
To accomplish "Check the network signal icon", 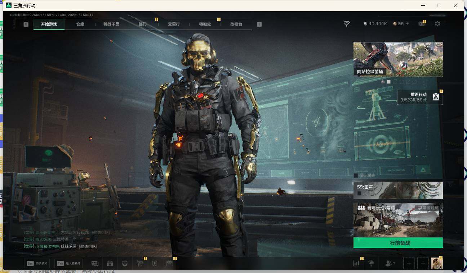I will tap(347, 24).
